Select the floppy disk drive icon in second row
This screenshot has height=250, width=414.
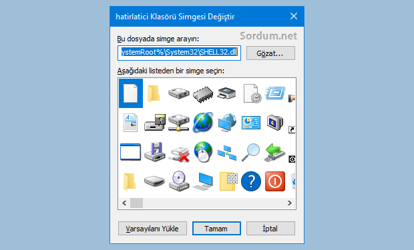pos(155,123)
